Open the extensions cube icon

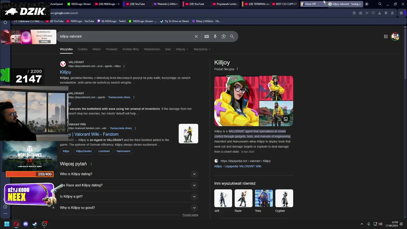click(401, 13)
